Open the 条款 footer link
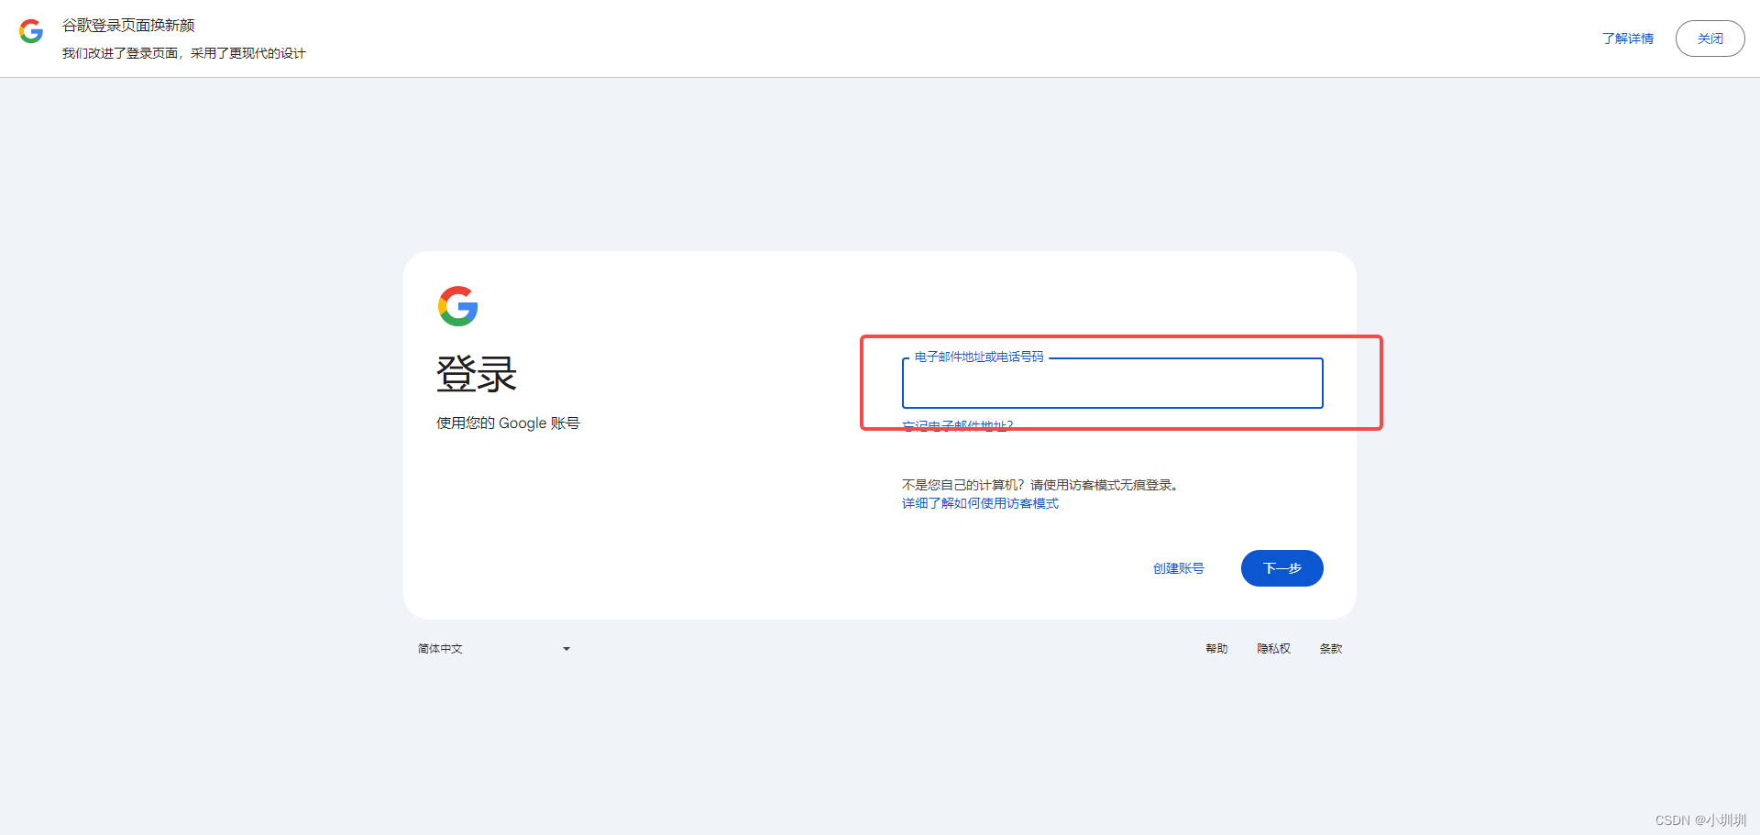Screen dimensions: 1760x835 tap(1330, 649)
